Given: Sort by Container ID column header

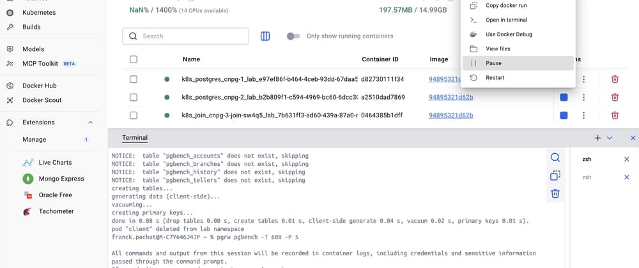Looking at the screenshot, I should point(380,59).
